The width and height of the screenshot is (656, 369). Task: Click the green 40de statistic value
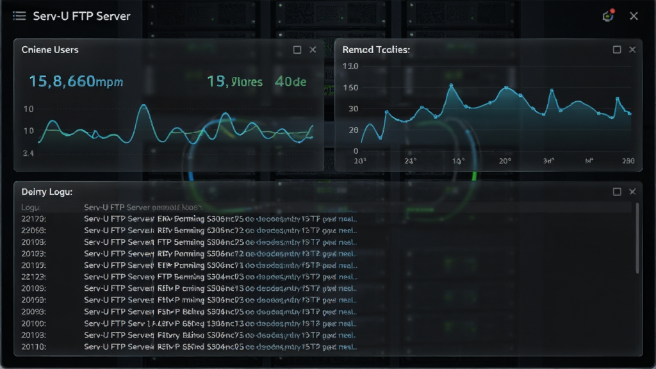click(x=290, y=81)
